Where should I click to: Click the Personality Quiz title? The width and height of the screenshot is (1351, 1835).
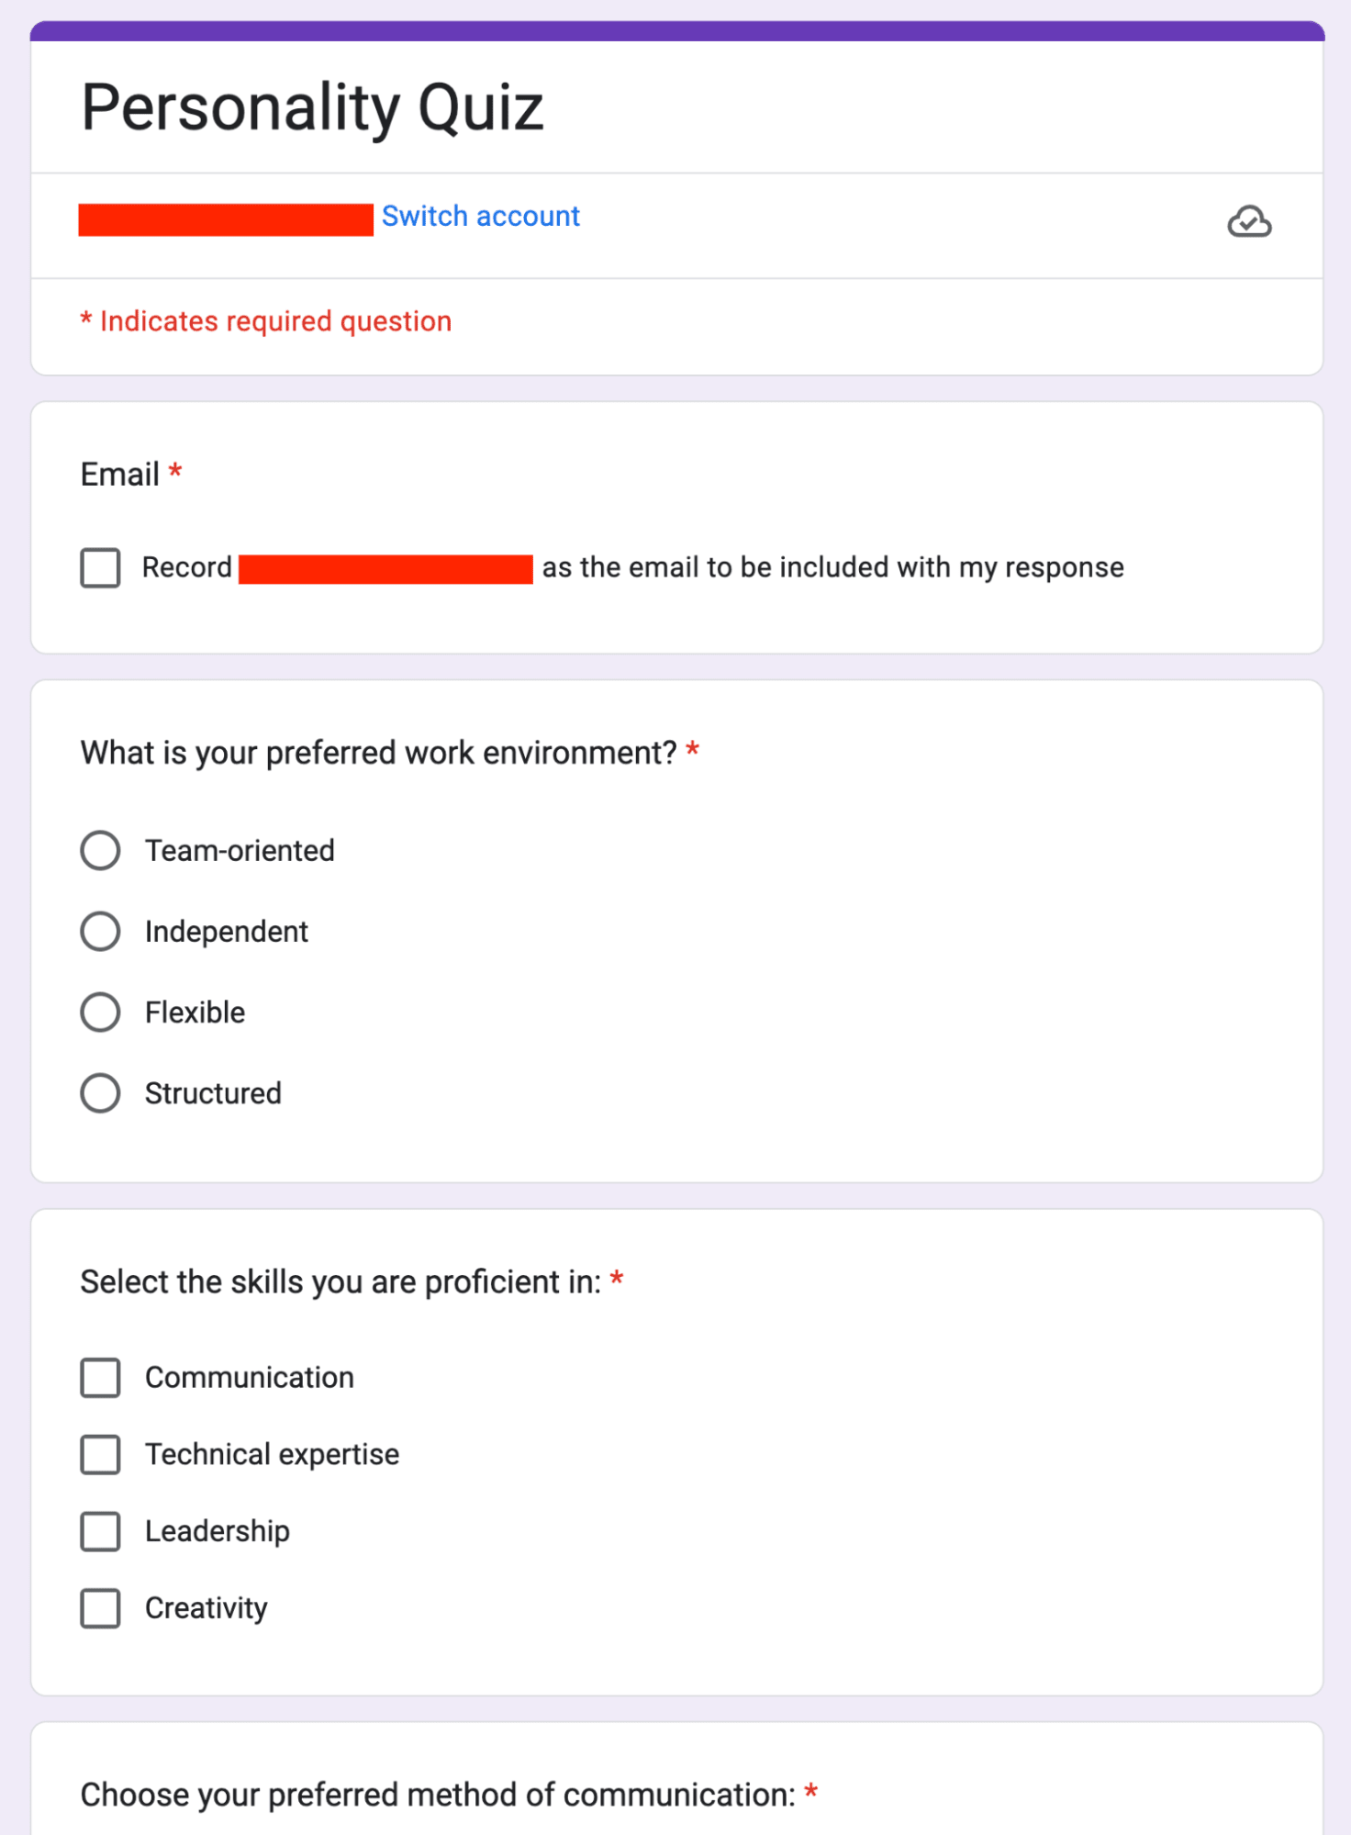(311, 106)
